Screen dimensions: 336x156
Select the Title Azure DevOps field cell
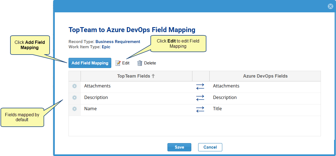[x=217, y=109]
